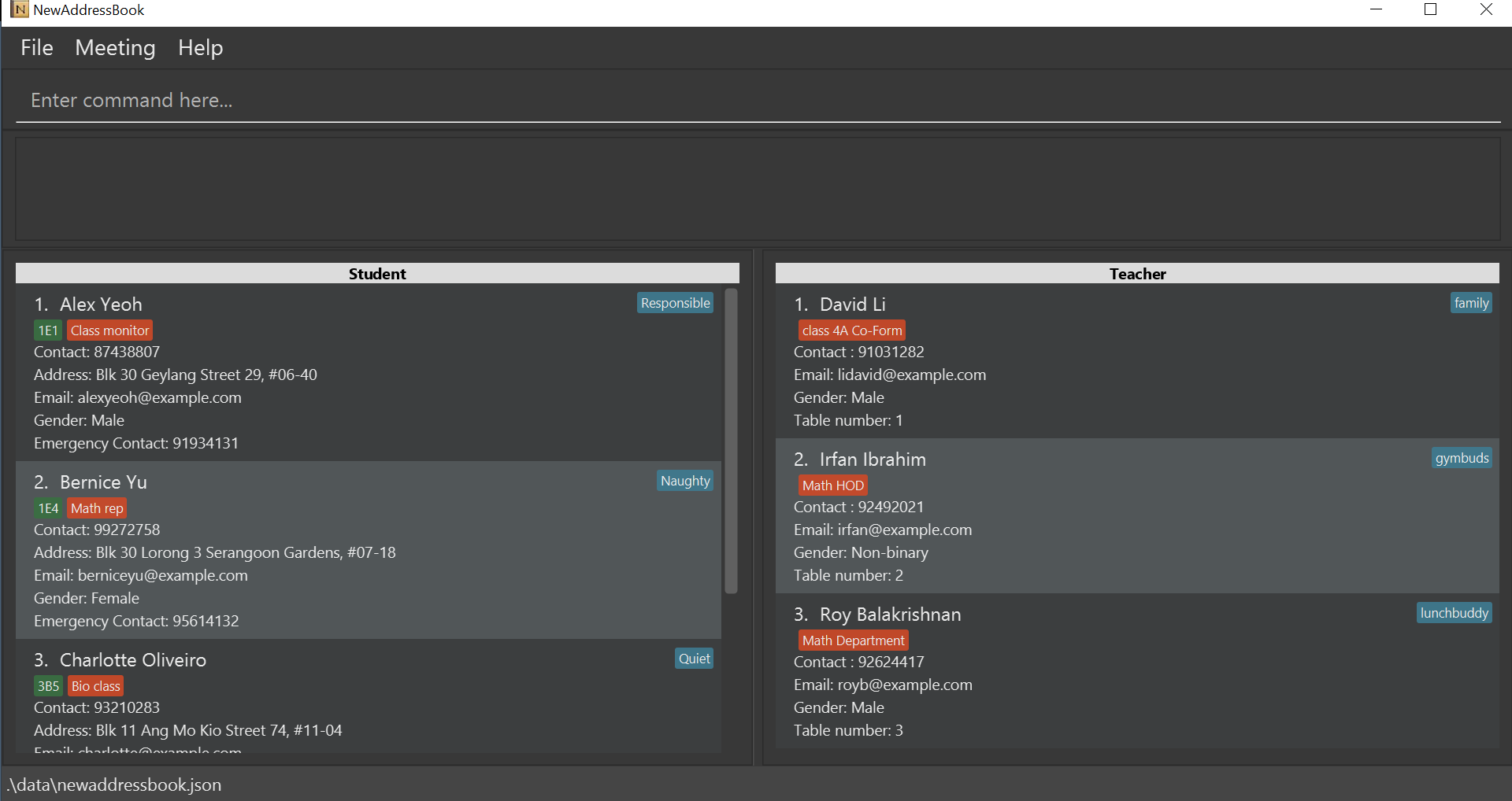Click the empty result display box
Viewport: 1512px width, 801px height.
tap(758, 189)
